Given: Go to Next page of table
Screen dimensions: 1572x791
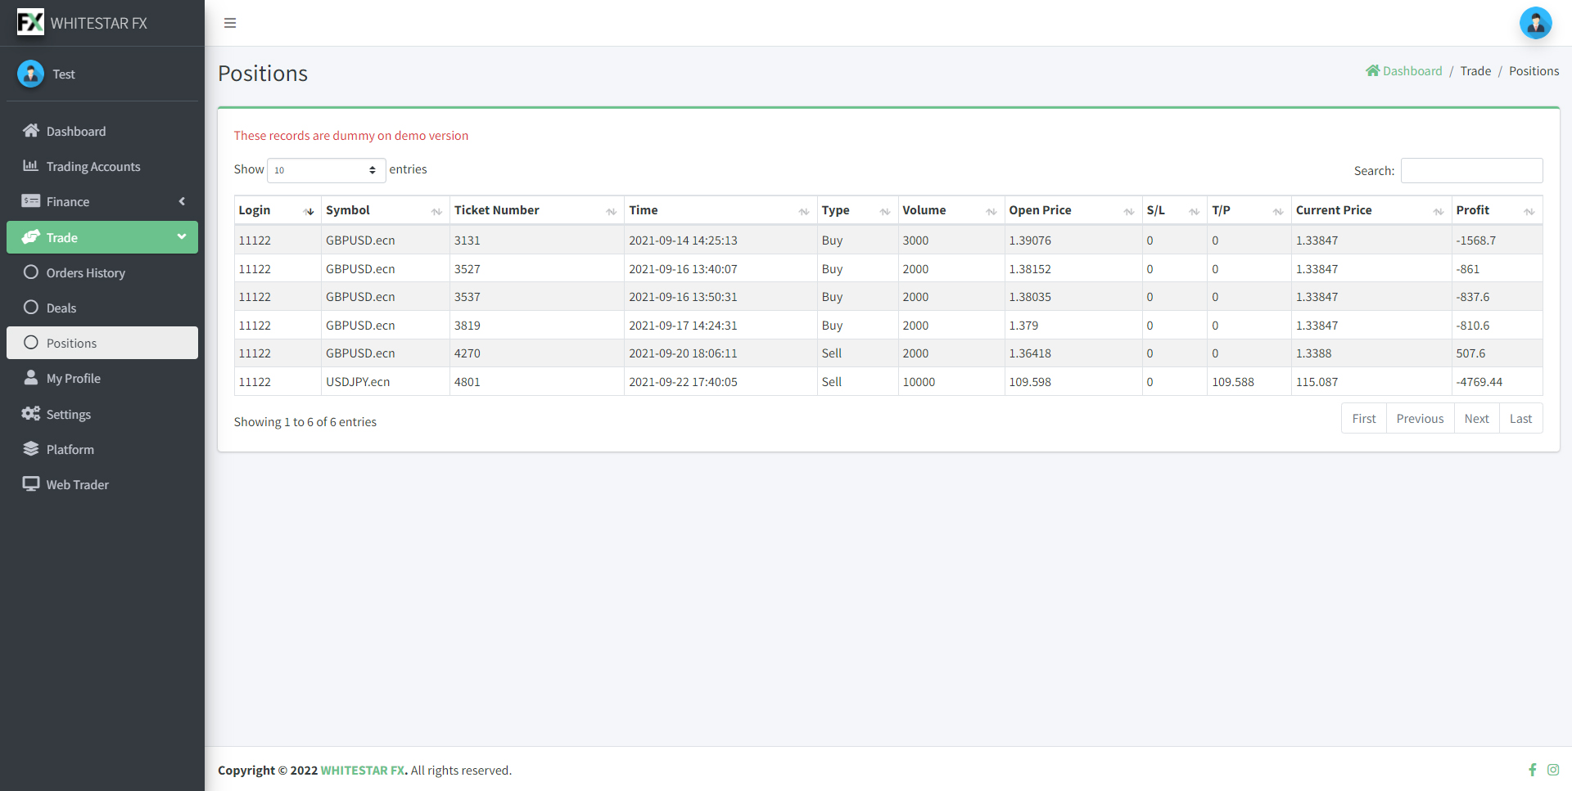Looking at the screenshot, I should coord(1476,418).
